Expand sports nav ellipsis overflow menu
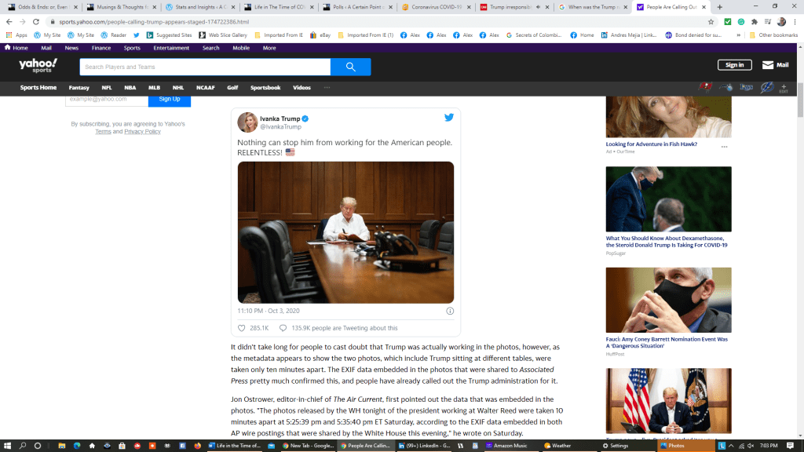Image resolution: width=804 pixels, height=452 pixels. point(327,88)
